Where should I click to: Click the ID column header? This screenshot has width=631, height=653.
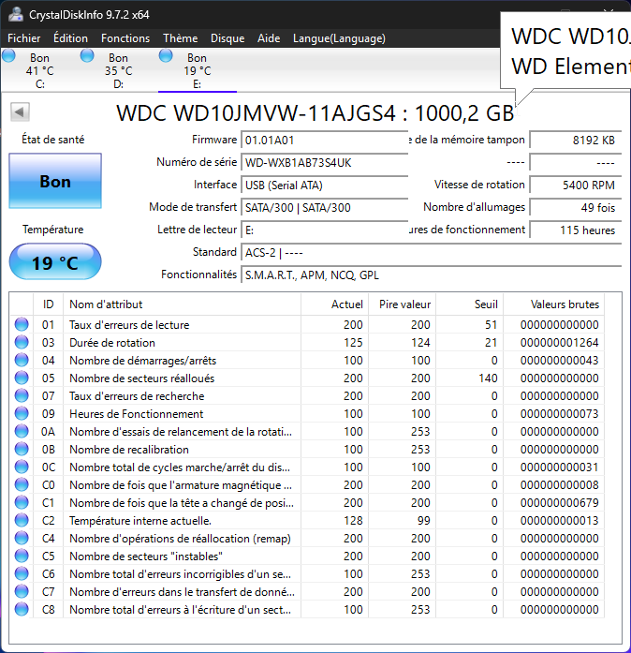tap(49, 304)
